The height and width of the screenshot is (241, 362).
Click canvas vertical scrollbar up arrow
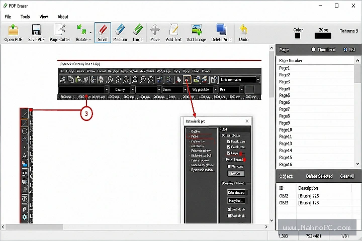point(271,48)
